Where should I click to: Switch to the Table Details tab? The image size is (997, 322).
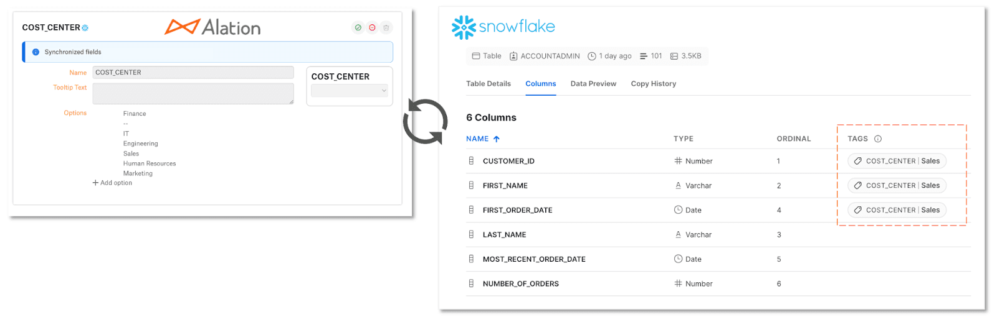[488, 84]
